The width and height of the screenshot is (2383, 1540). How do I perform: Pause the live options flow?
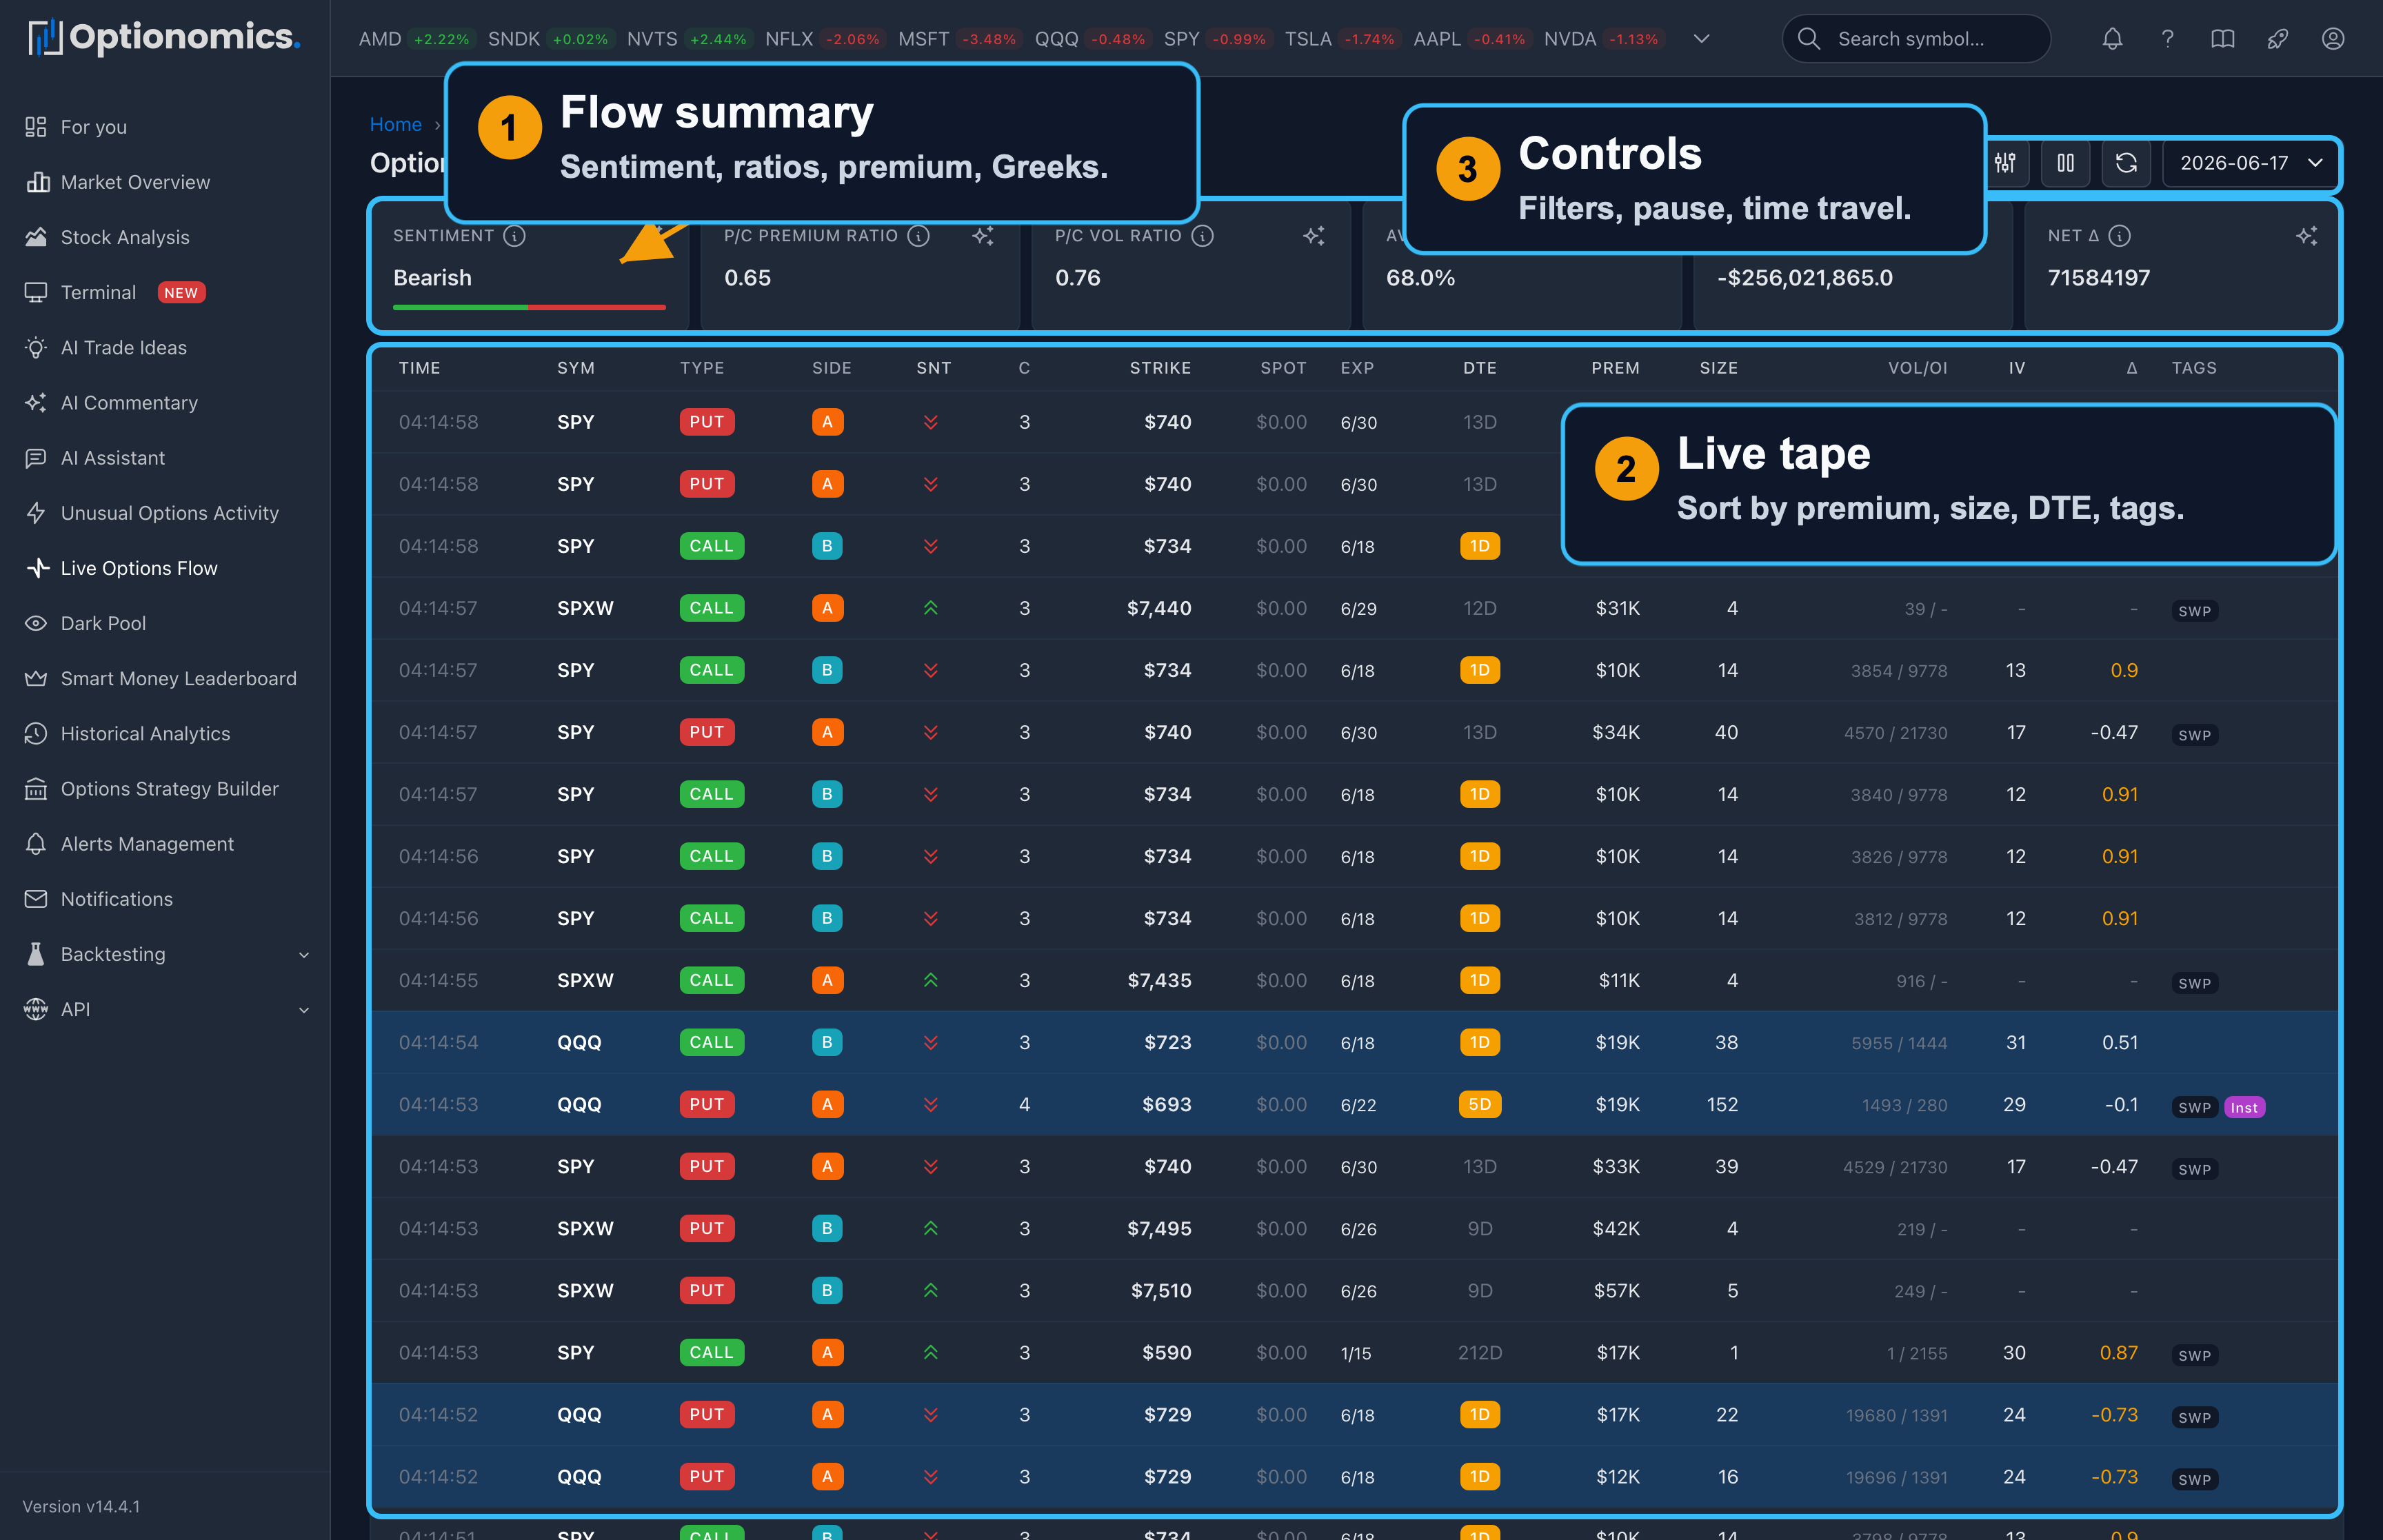2065,163
